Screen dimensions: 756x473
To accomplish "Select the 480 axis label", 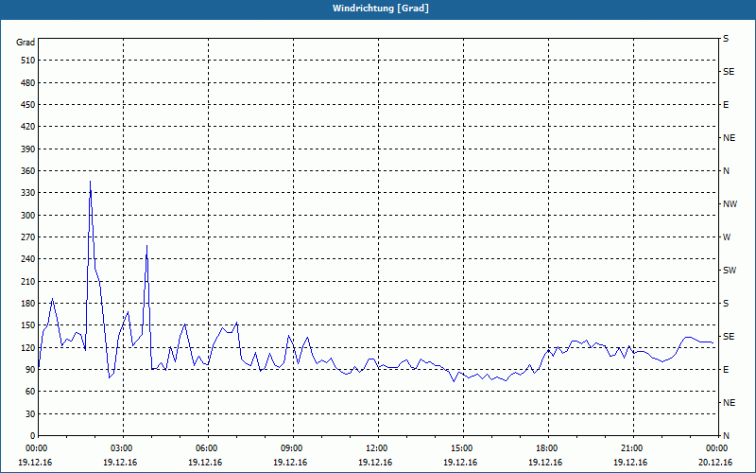I will tap(28, 83).
